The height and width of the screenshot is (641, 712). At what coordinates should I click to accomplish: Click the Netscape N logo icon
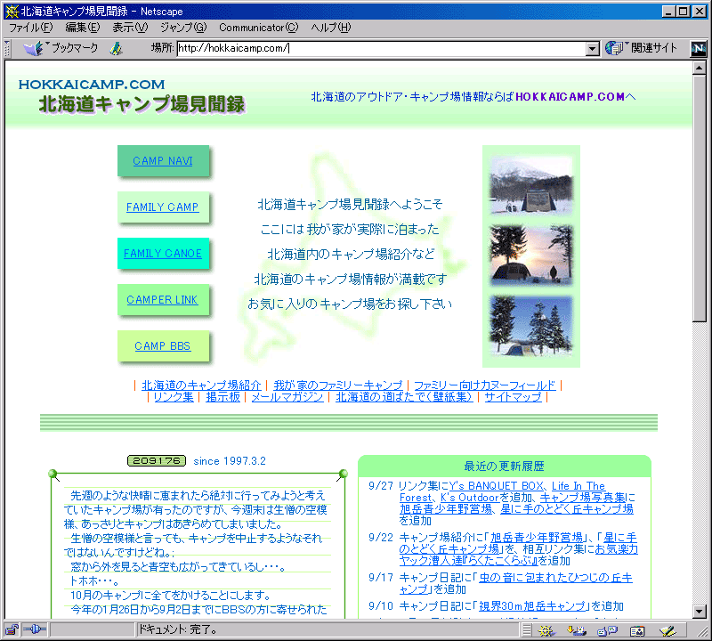coord(699,49)
